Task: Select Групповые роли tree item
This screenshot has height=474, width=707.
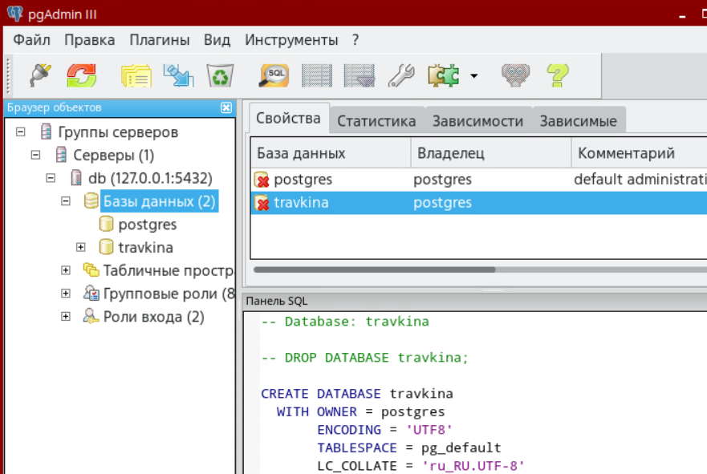Action: [169, 294]
